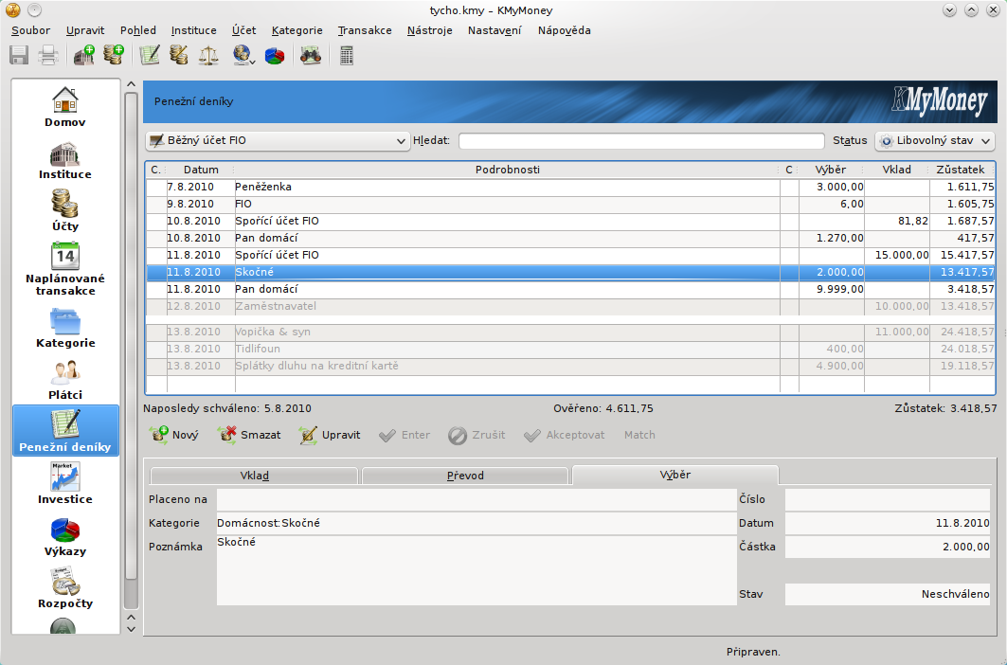The width and height of the screenshot is (1007, 665).
Task: Click the Zůstatek column header
Action: [961, 170]
